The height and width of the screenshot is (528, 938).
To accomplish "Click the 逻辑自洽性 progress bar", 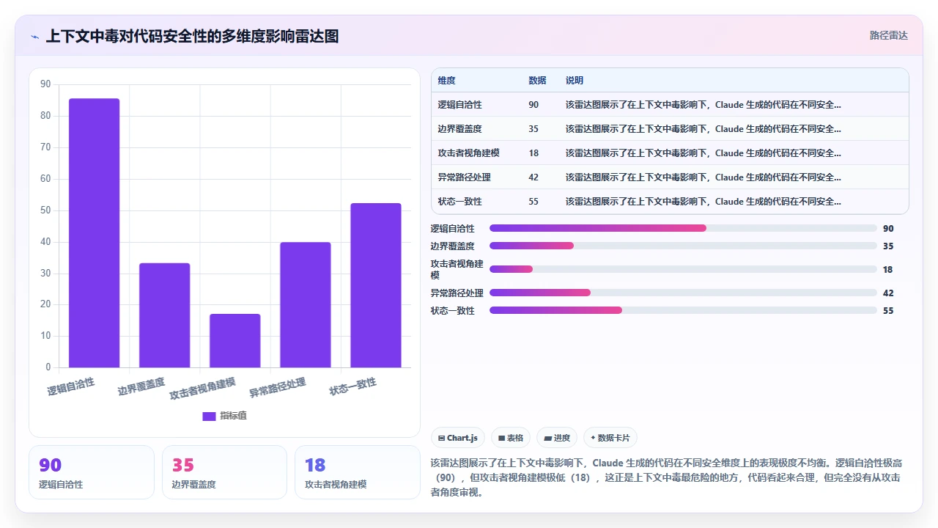I will point(683,228).
